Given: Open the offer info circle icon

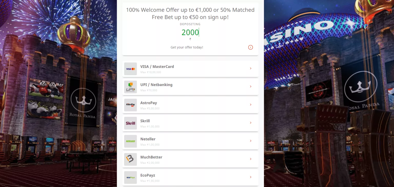Looking at the screenshot, I should (251, 47).
